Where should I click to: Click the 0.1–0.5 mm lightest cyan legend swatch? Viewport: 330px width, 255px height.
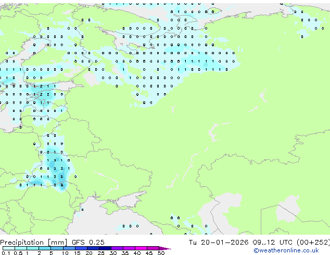[9, 248]
